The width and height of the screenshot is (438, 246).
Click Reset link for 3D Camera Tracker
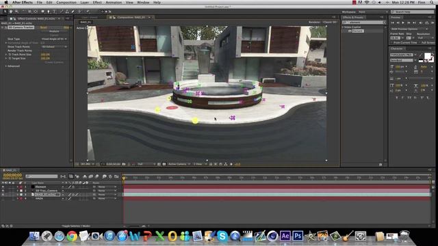44,27
